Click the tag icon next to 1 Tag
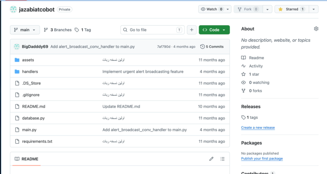The height and width of the screenshot is (174, 327). (x=77, y=30)
